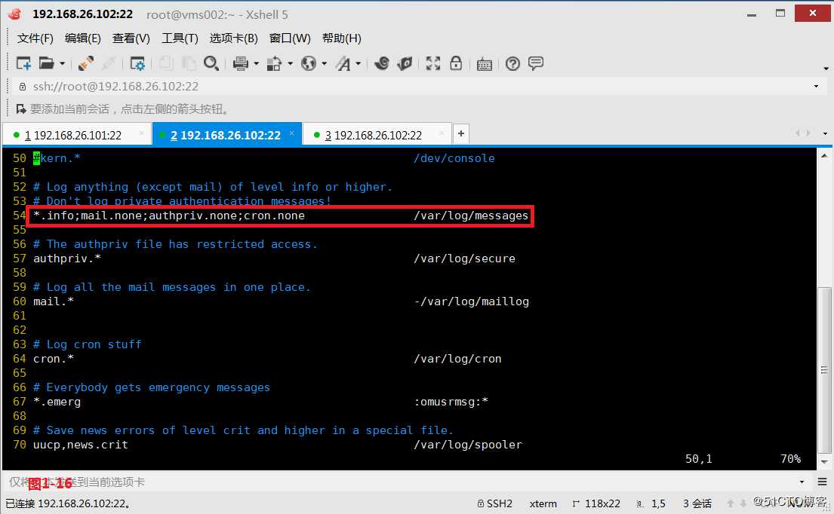Toggle full screen icon
Screen dimensions: 834x514
433,64
